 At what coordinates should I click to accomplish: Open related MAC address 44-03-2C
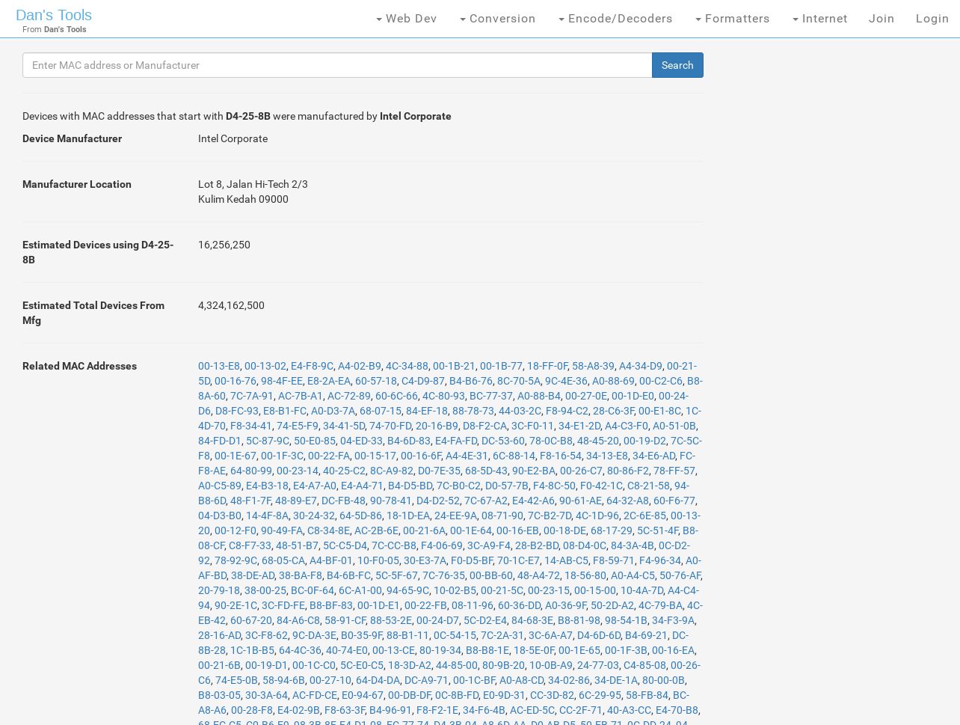[x=520, y=411]
